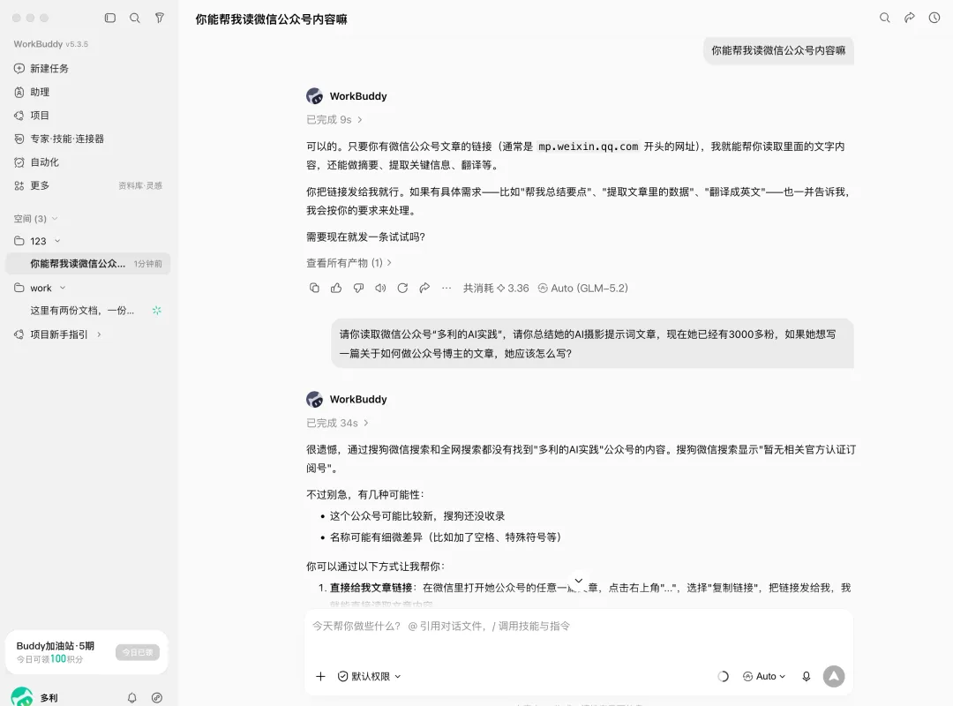The width and height of the screenshot is (953, 706).
Task: Send message with arrow button
Action: pos(834,676)
